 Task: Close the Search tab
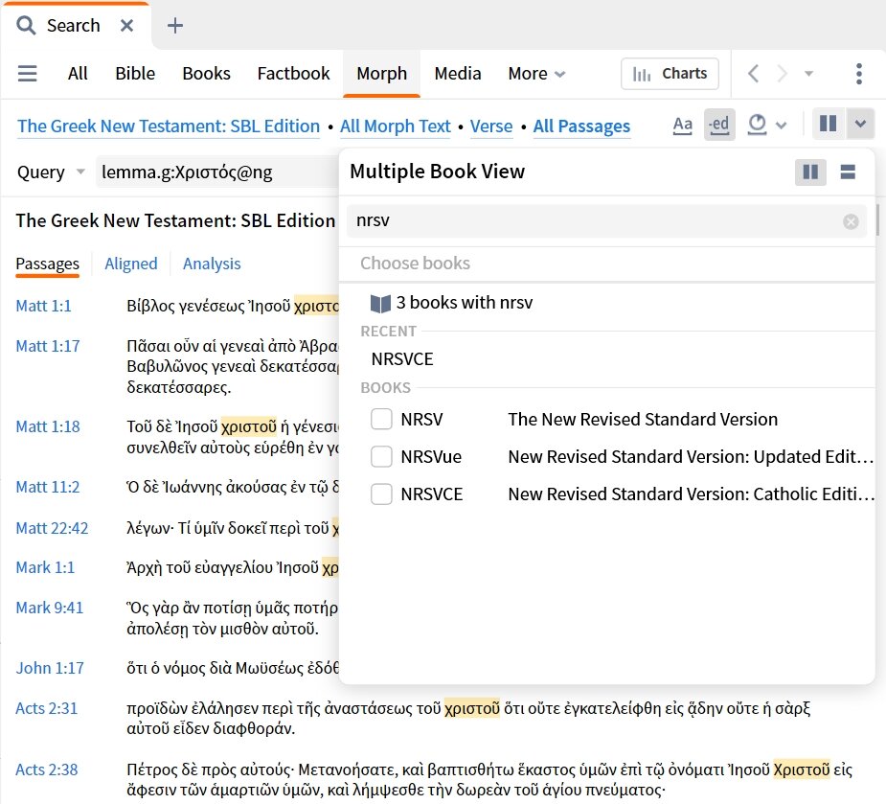(127, 26)
